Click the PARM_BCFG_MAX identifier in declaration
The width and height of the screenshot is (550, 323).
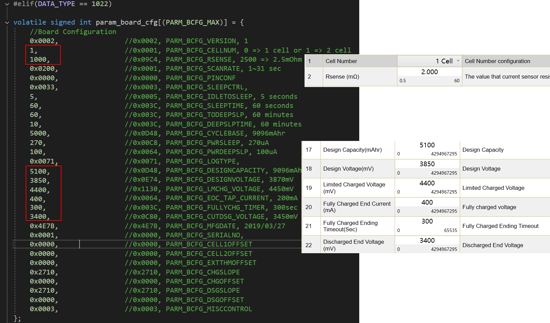(192, 22)
